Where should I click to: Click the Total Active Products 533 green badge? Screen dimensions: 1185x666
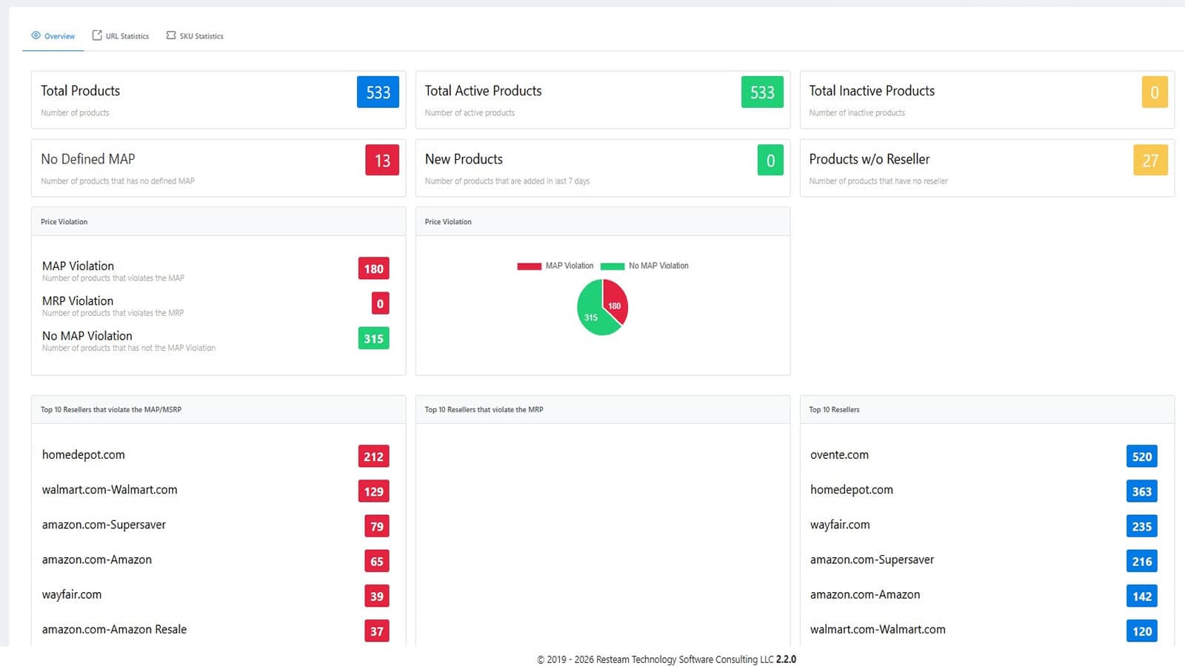pyautogui.click(x=762, y=92)
